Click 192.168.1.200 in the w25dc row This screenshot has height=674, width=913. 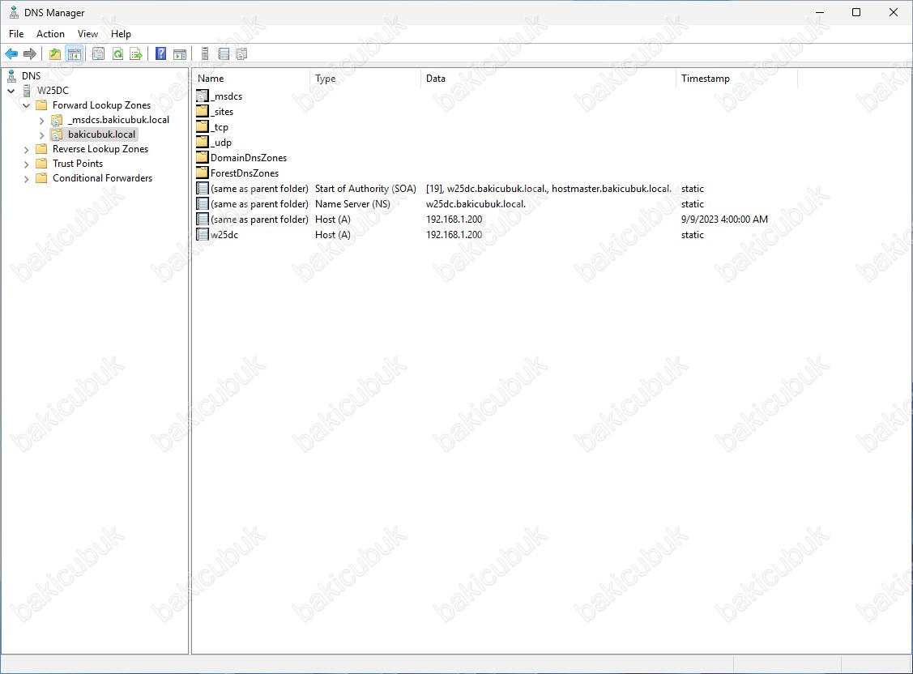[454, 235]
